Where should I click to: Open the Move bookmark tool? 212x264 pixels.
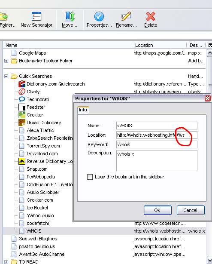click(x=70, y=16)
